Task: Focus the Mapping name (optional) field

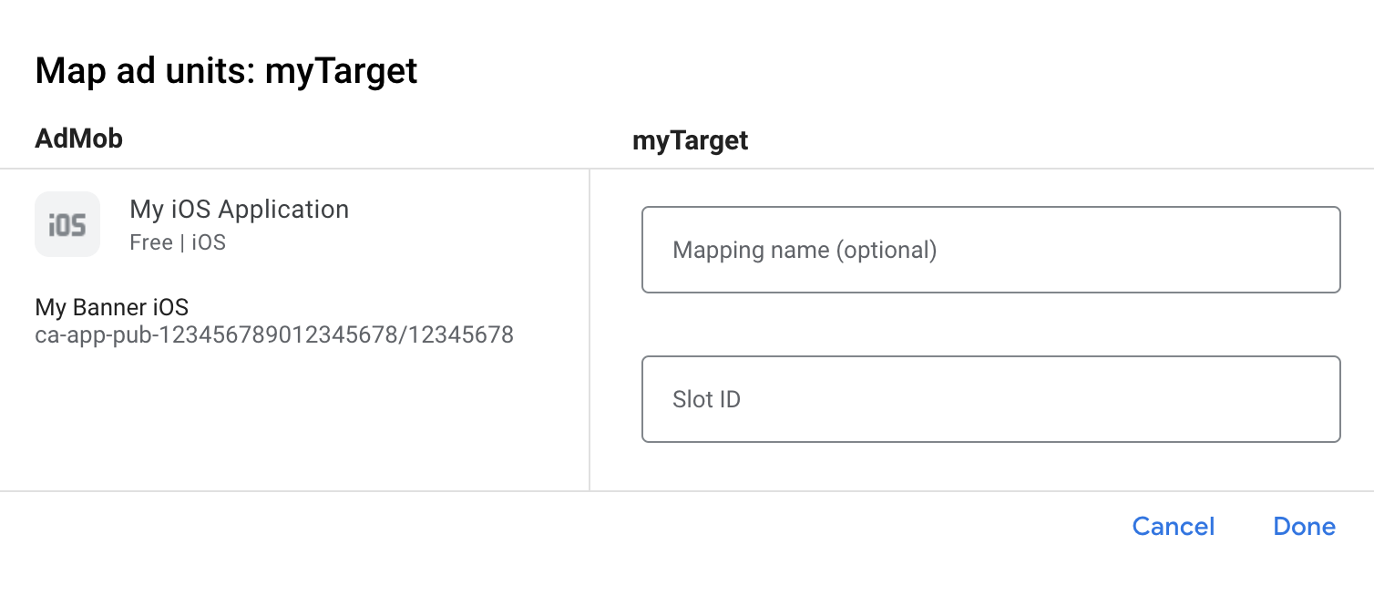Action: (x=990, y=250)
